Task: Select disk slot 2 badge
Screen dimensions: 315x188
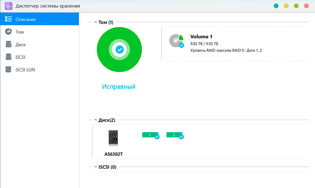Action: pyautogui.click(x=174, y=135)
